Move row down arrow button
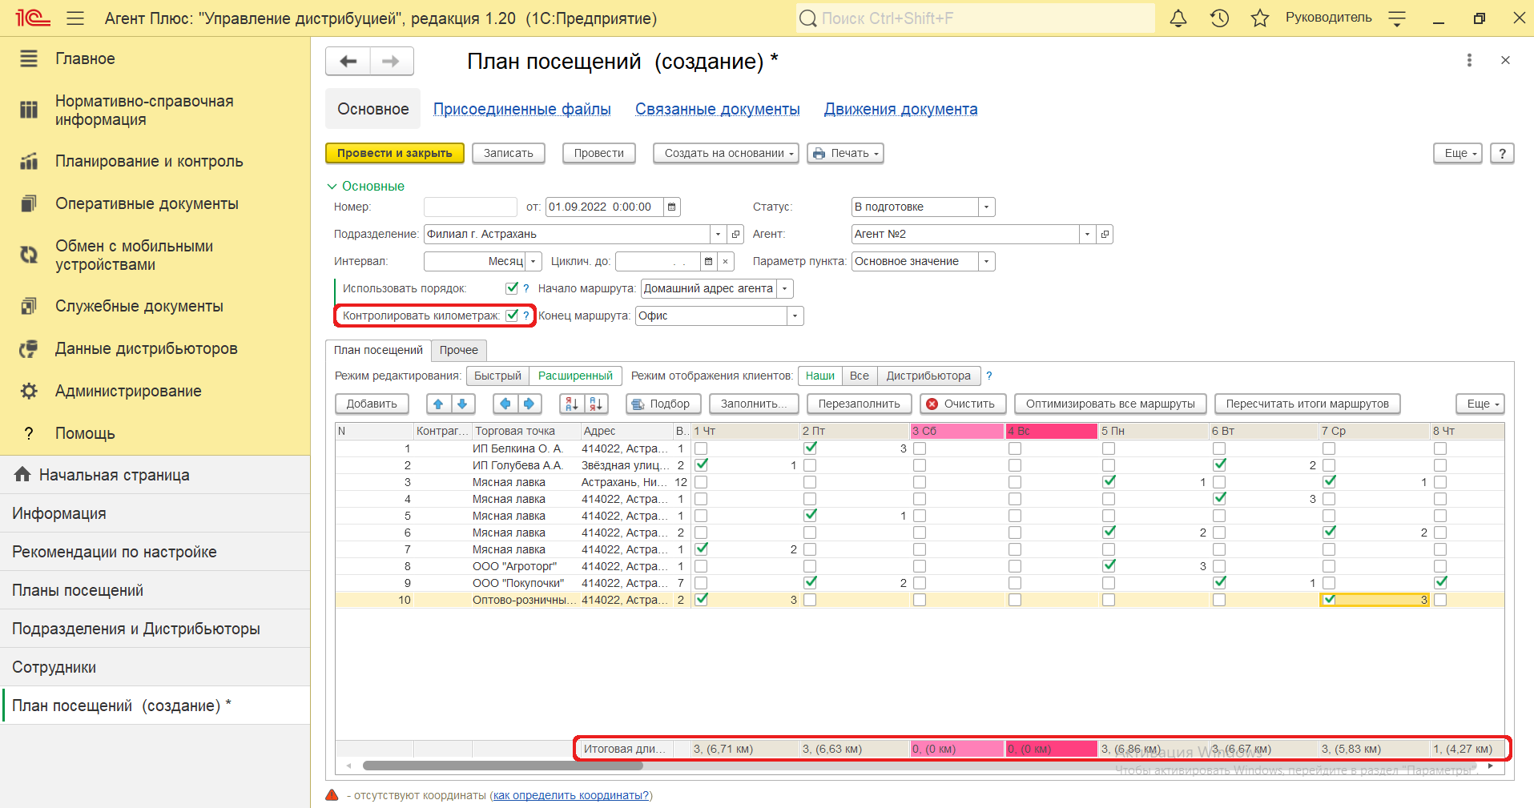The height and width of the screenshot is (808, 1534). [x=462, y=404]
